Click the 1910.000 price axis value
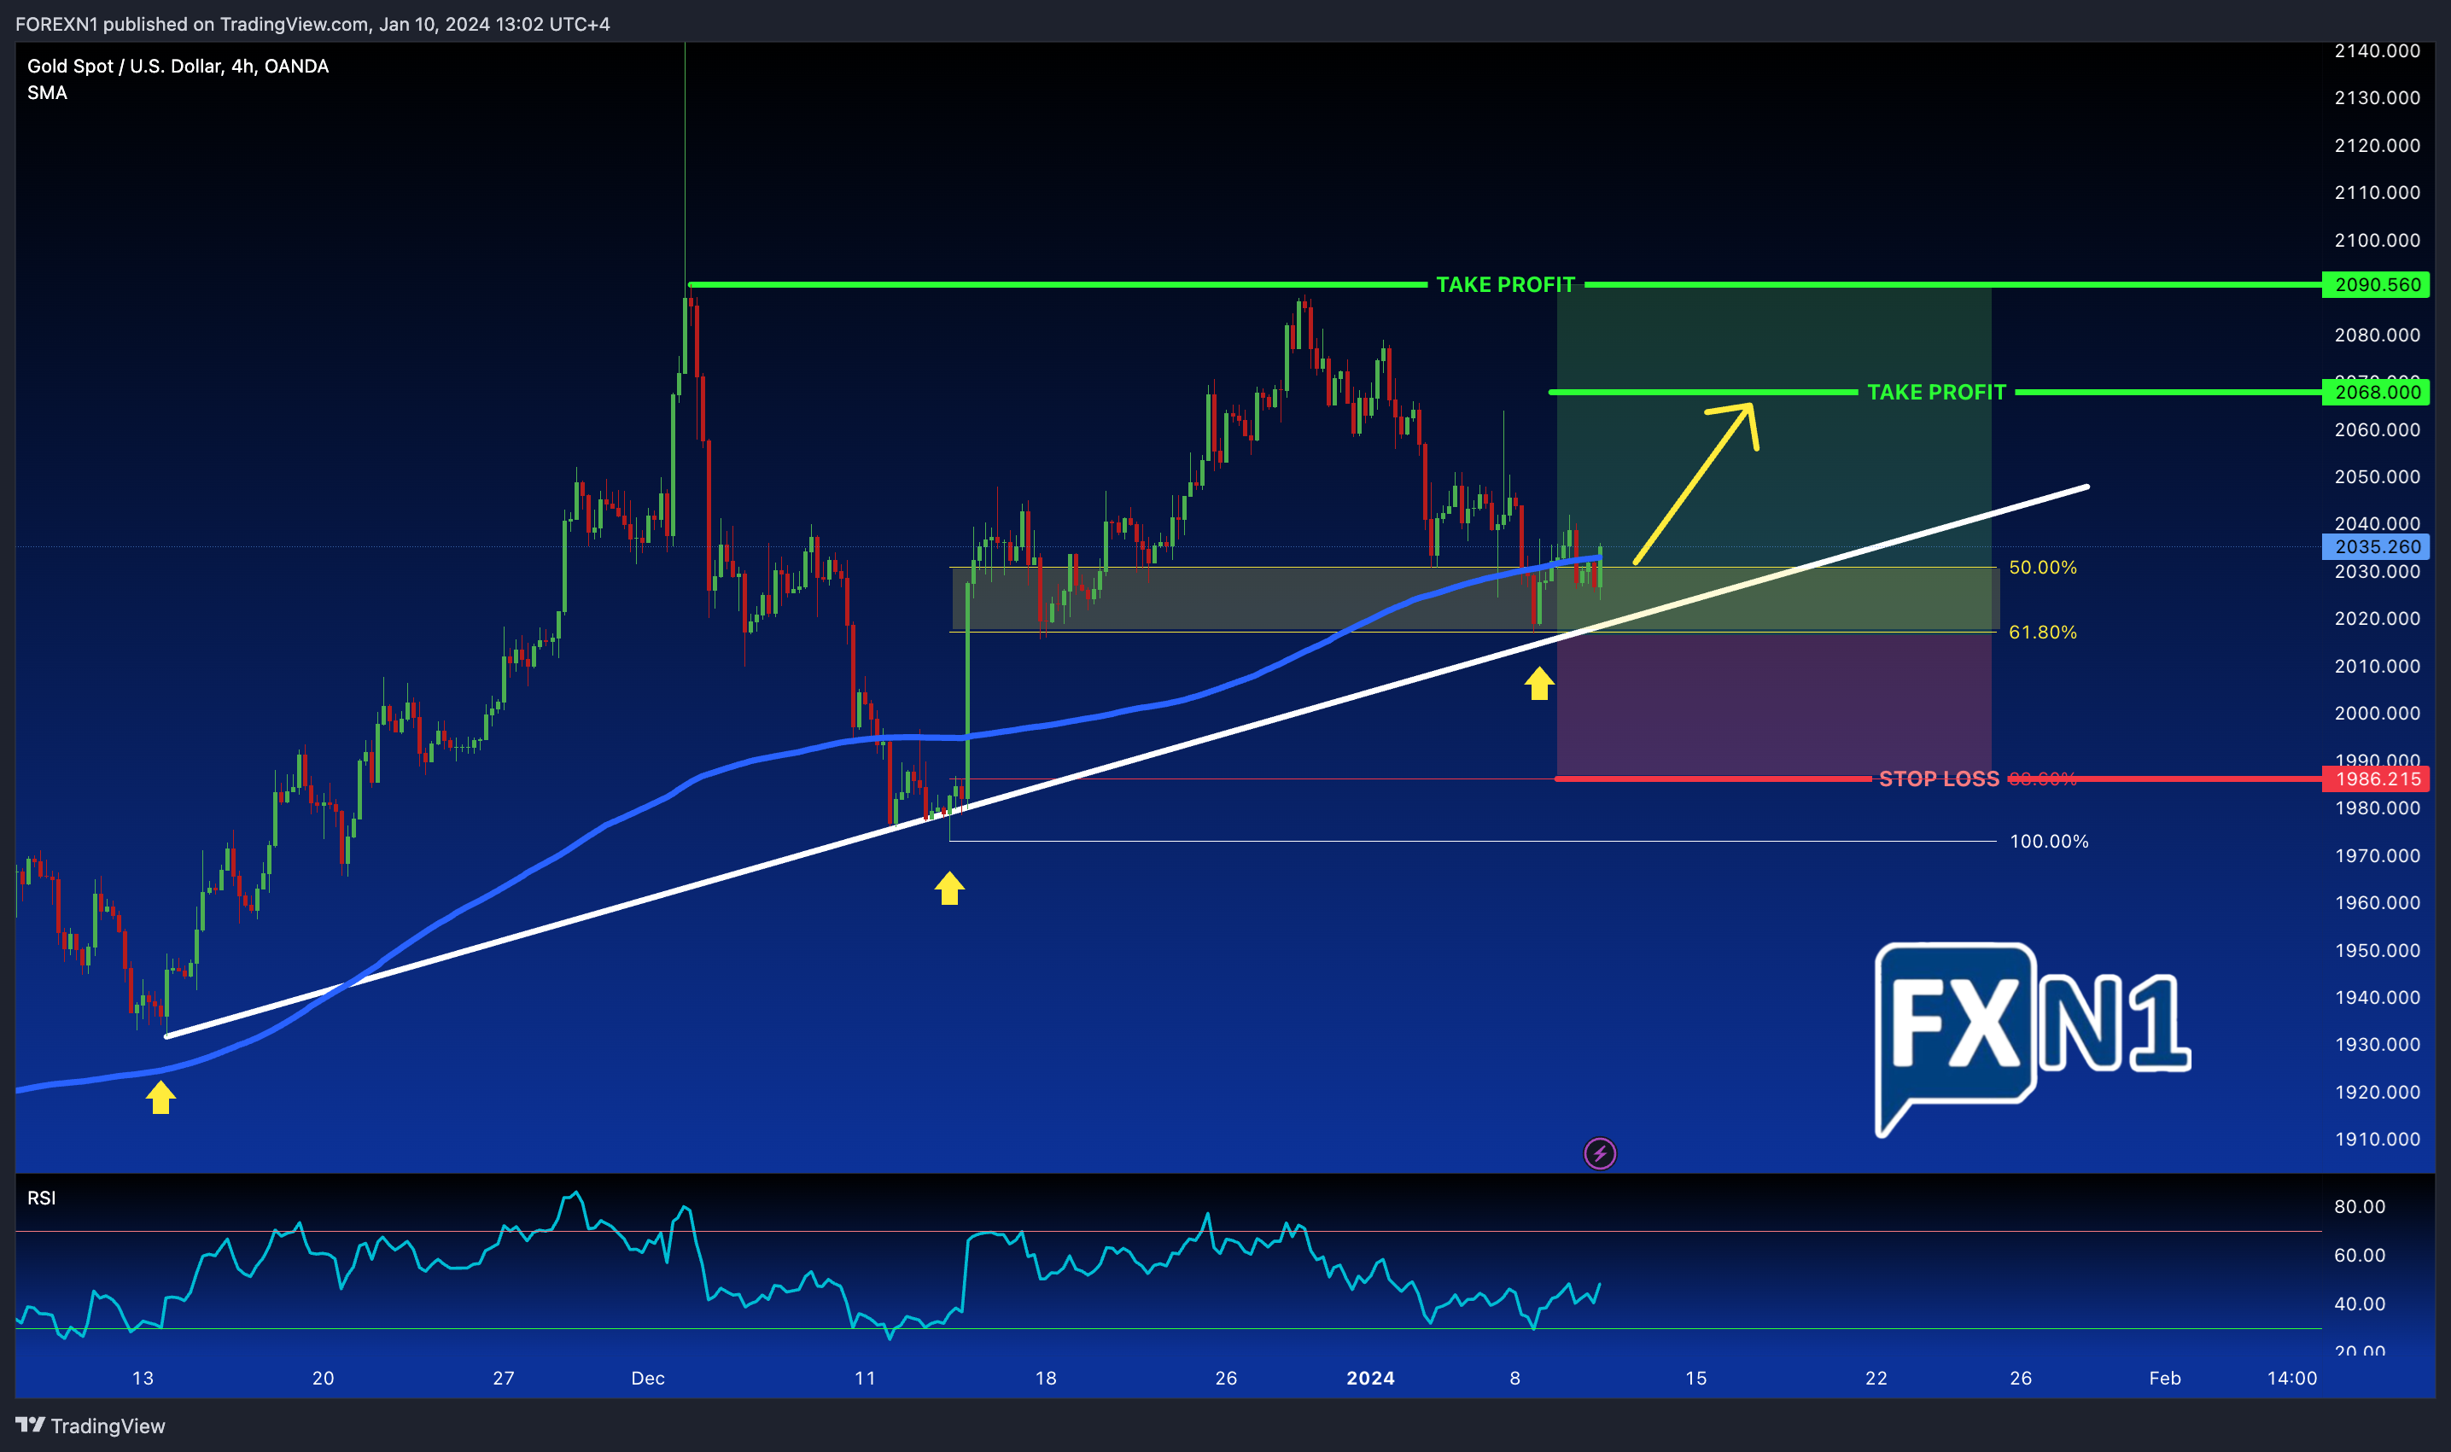 point(2377,1139)
